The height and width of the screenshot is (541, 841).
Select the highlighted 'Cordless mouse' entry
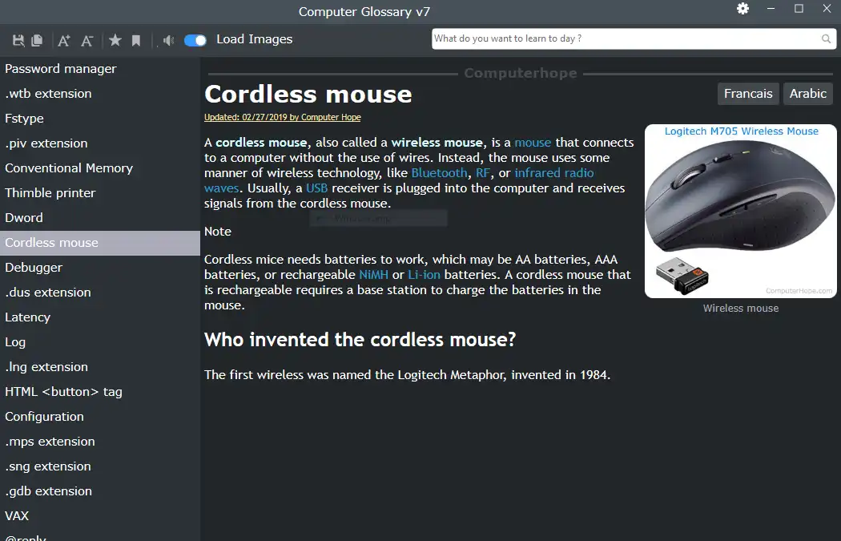click(100, 243)
